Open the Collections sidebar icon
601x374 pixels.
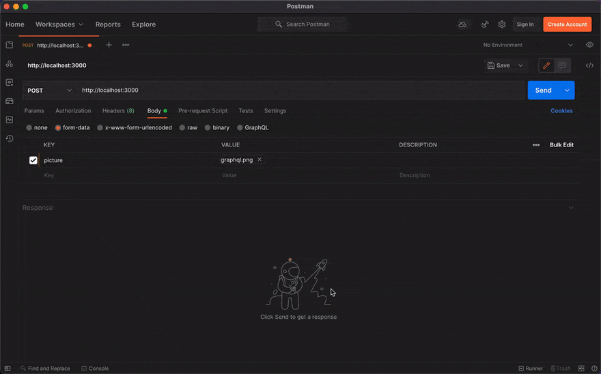click(x=10, y=45)
